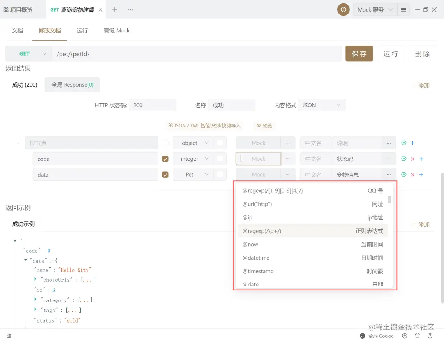The width and height of the screenshot is (444, 341).
Task: Open Mock ellipsis options for code row
Action: [288, 159]
